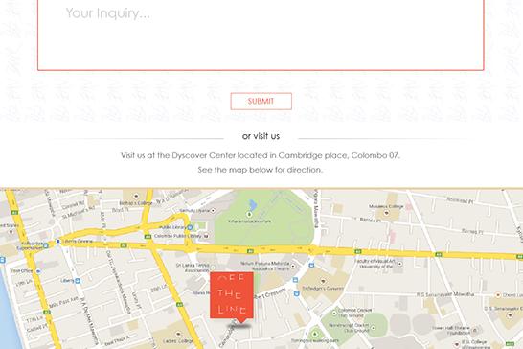Viewport: 523px width, 349px height.
Task: Click the Musaeus College map marker
Action: point(386,213)
